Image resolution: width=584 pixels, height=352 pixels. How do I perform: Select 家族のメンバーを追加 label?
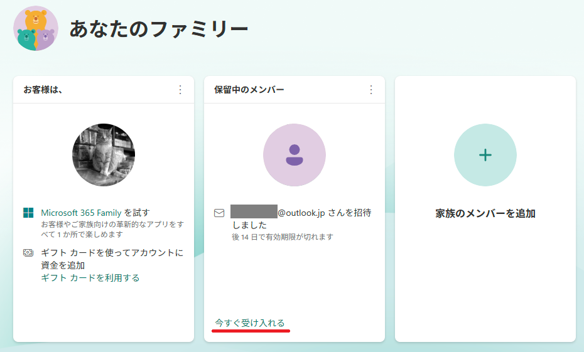[x=485, y=213]
